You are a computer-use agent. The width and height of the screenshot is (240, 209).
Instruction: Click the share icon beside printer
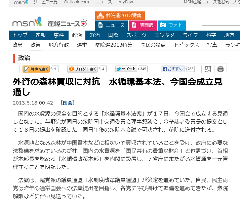coord(208,69)
